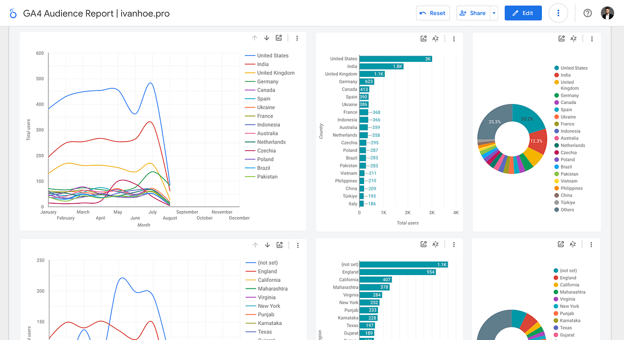This screenshot has width=624, height=340.
Task: Click explore icon on country donut chart
Action: tap(562, 38)
